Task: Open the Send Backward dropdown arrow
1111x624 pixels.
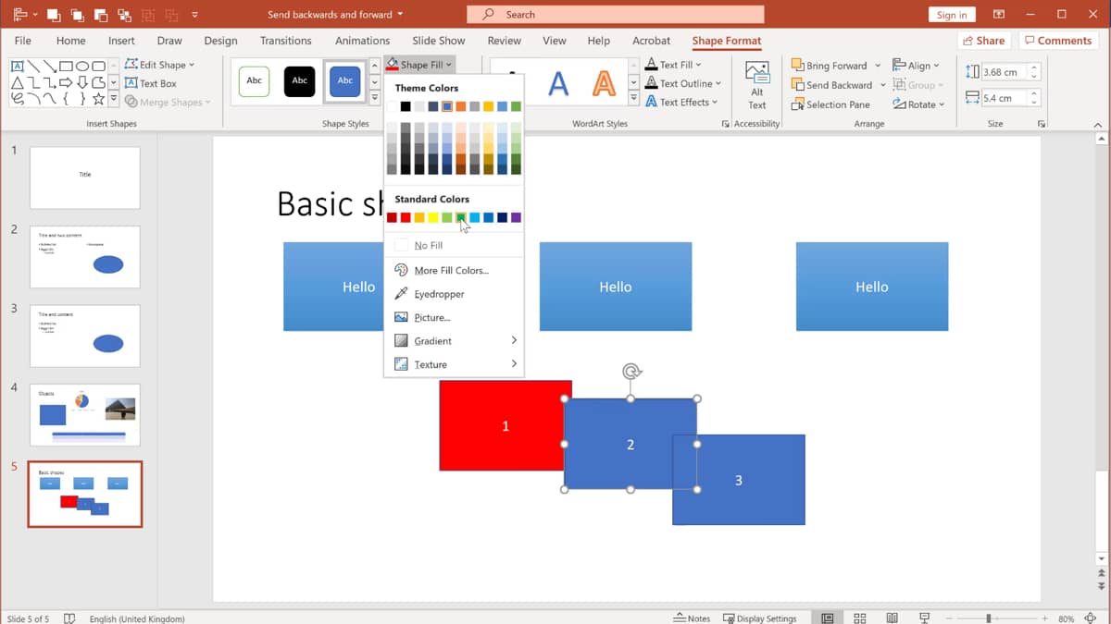Action: tap(882, 85)
